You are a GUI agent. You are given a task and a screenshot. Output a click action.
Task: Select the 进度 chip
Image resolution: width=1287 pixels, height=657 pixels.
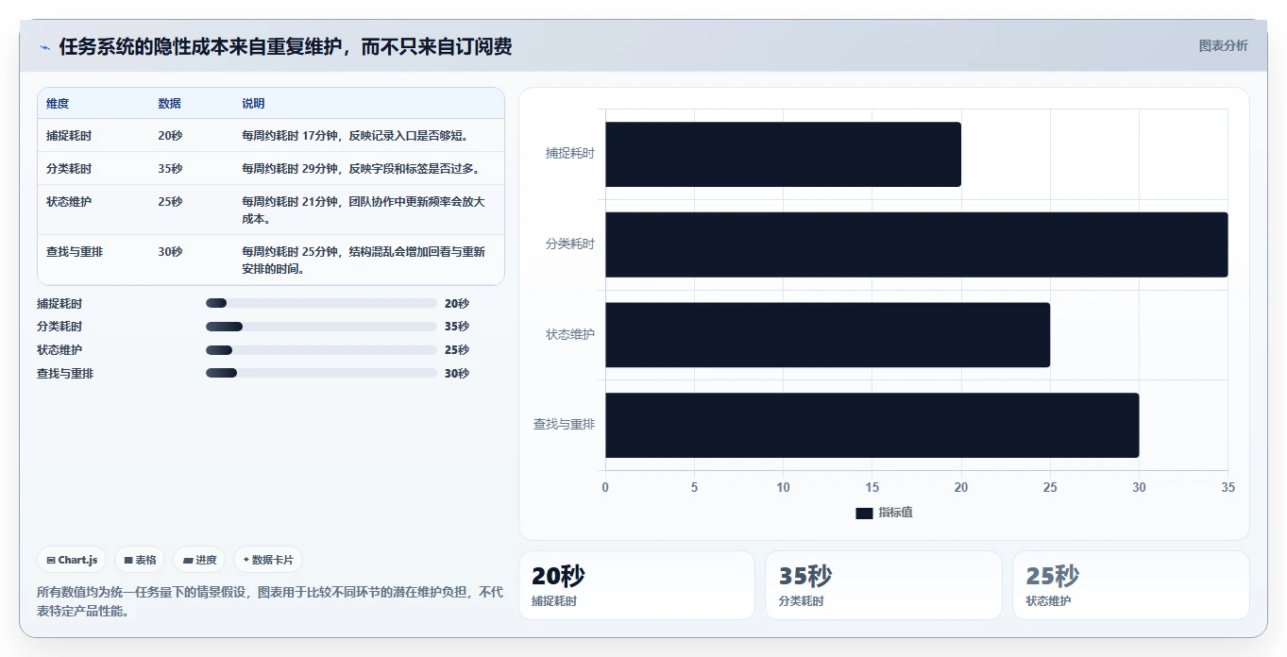click(199, 560)
